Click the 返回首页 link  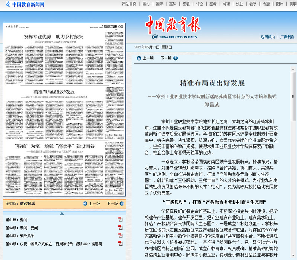[268, 37]
